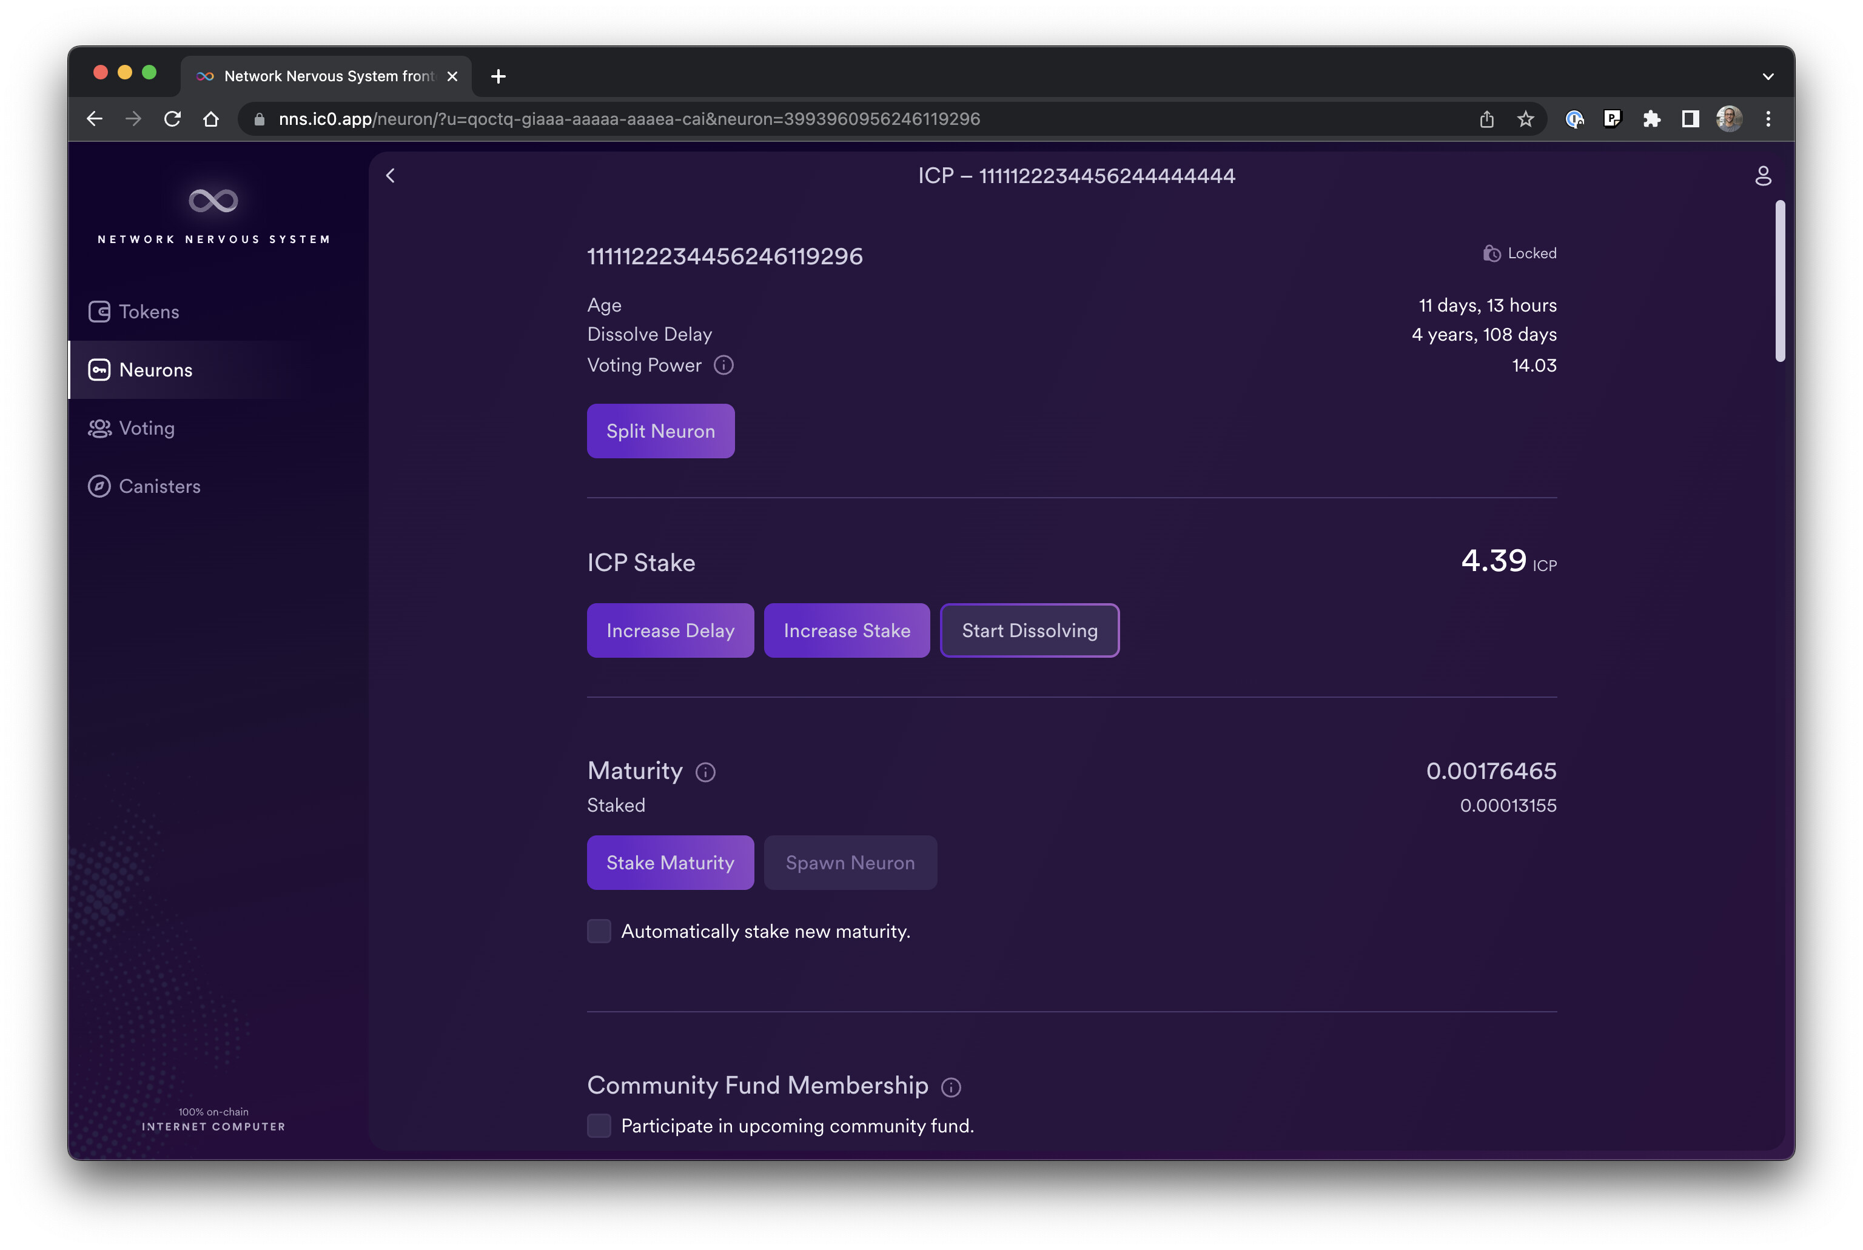Open browser extensions puzzle icon
Screen dimensions: 1863x1250
[x=1651, y=119]
